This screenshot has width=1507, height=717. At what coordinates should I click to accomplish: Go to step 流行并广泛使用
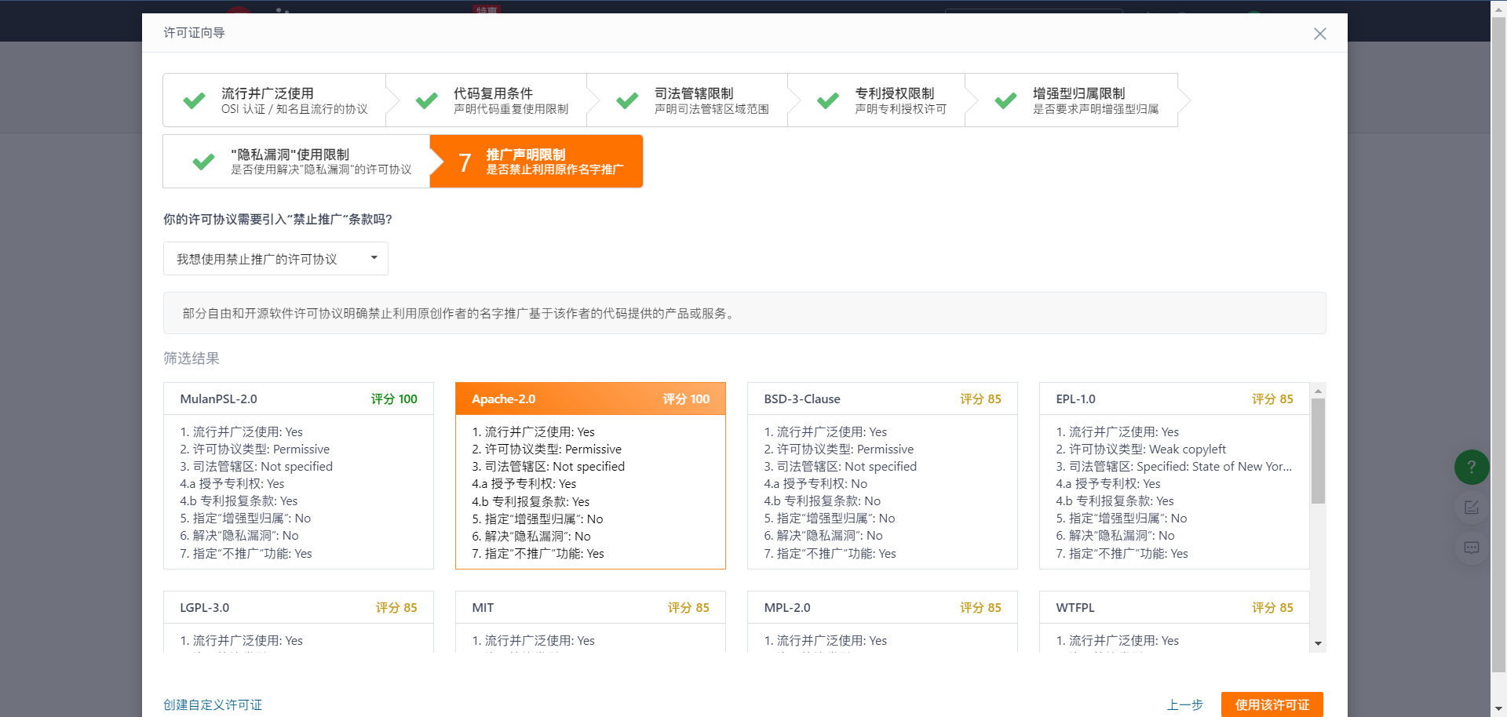point(274,100)
